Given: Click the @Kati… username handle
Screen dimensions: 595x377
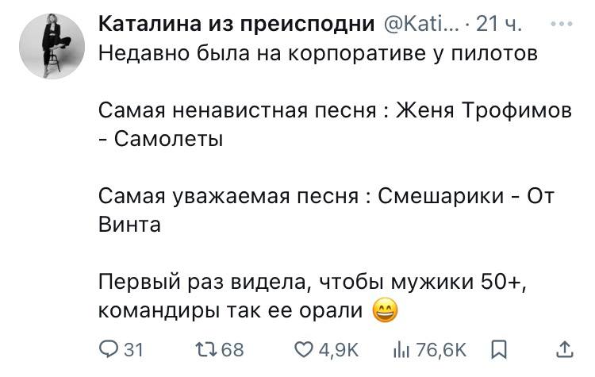Looking at the screenshot, I should (x=420, y=25).
